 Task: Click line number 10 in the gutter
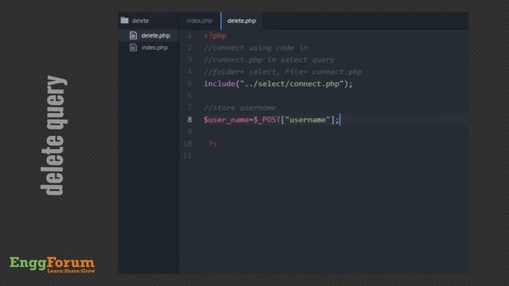pyautogui.click(x=188, y=144)
